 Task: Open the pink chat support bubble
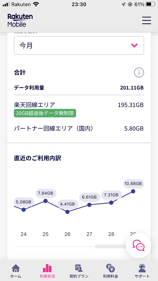coord(138,246)
